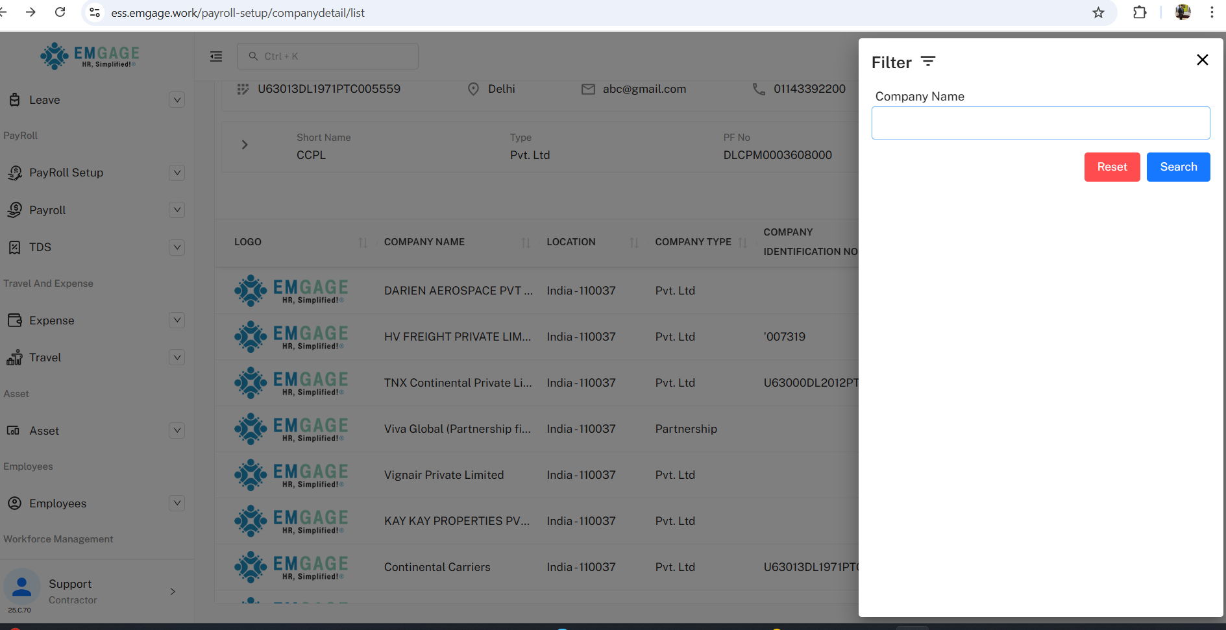The width and height of the screenshot is (1226, 630).
Task: Click the Search button in Filter panel
Action: tap(1178, 167)
